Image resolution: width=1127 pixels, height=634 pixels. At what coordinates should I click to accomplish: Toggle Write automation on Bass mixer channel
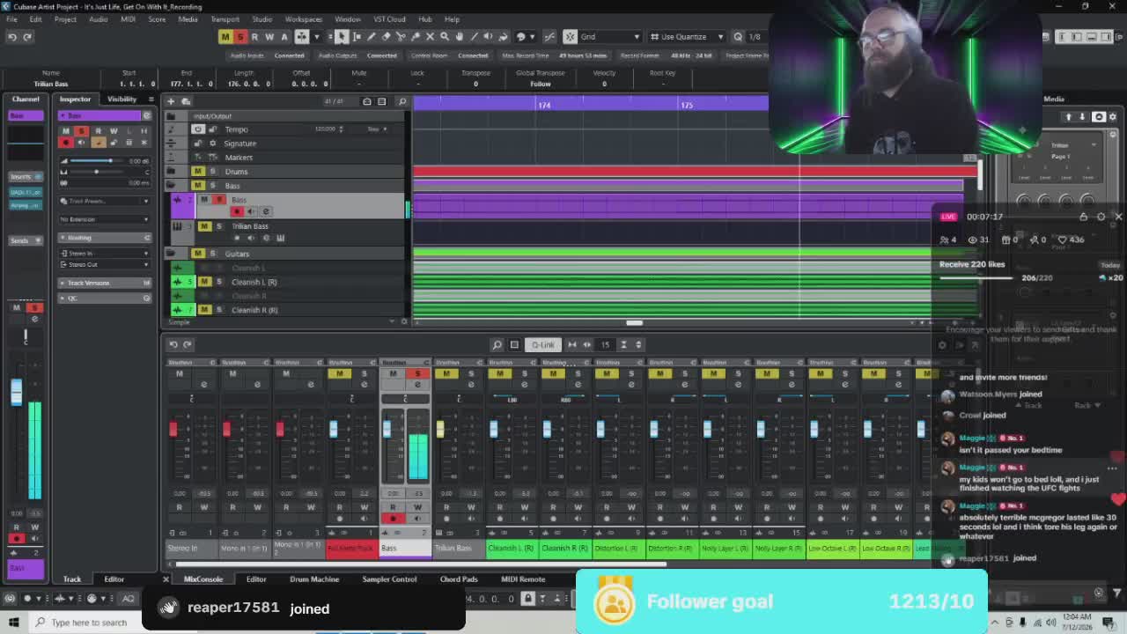tap(417, 506)
